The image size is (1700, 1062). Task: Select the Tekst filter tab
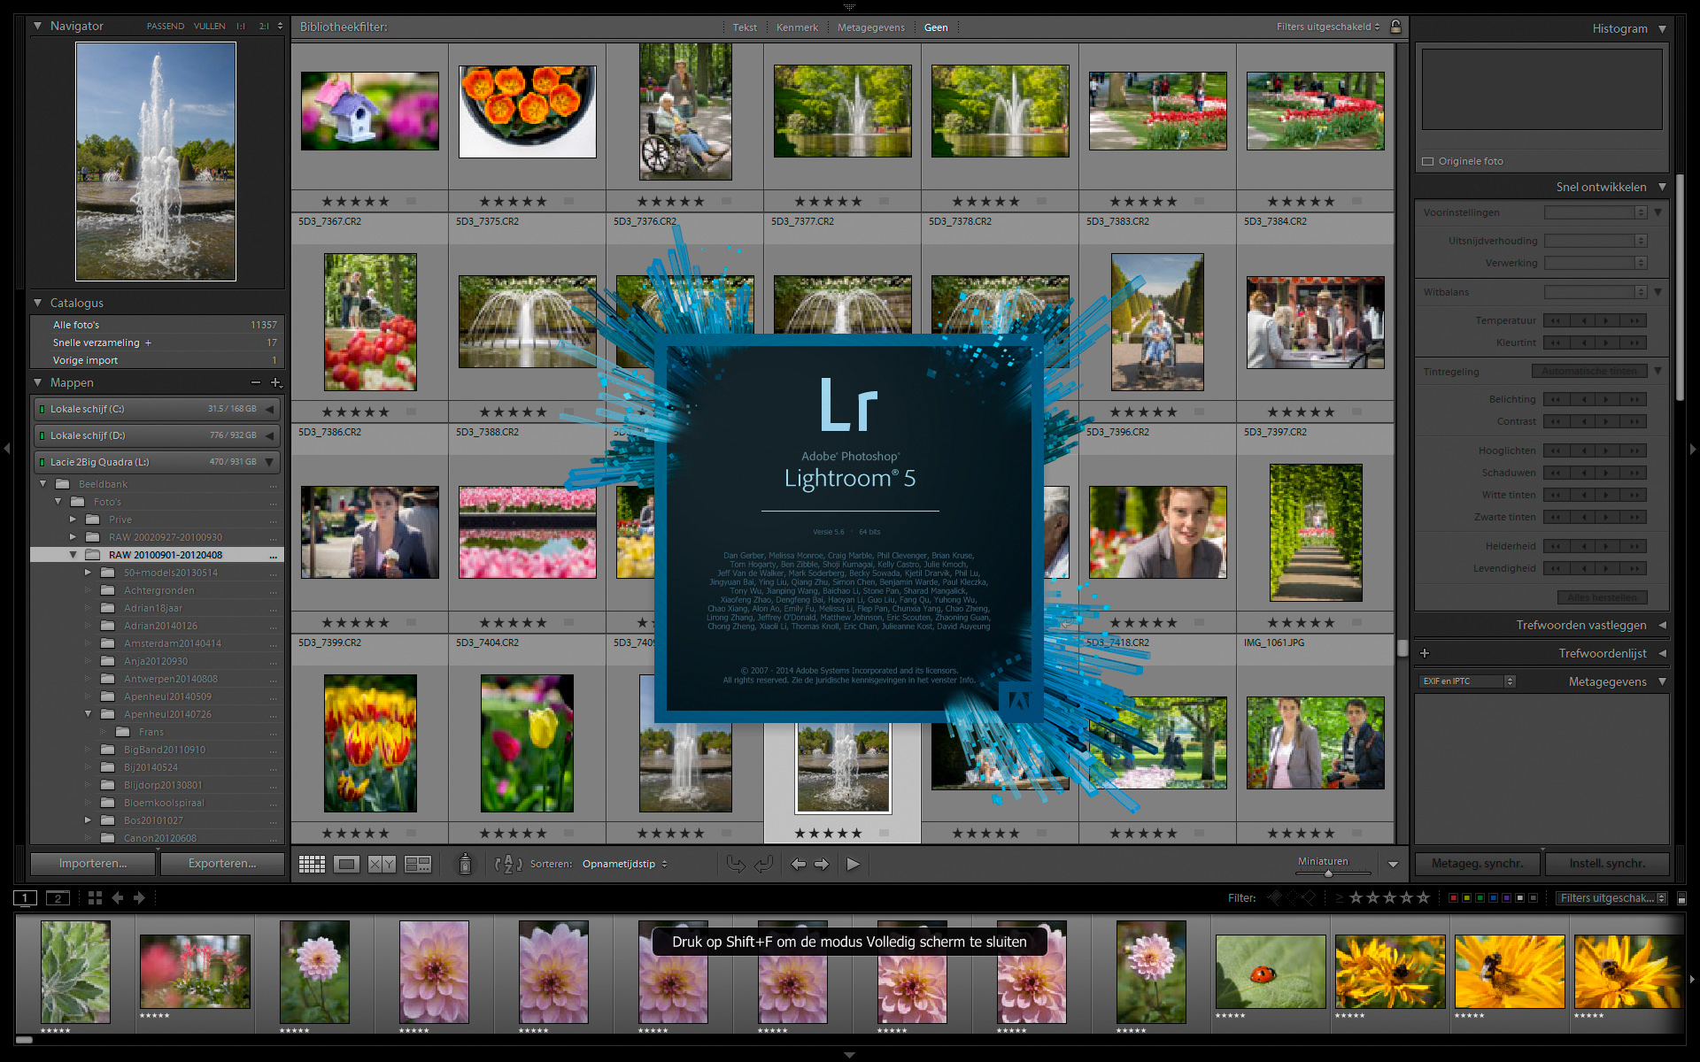(745, 27)
